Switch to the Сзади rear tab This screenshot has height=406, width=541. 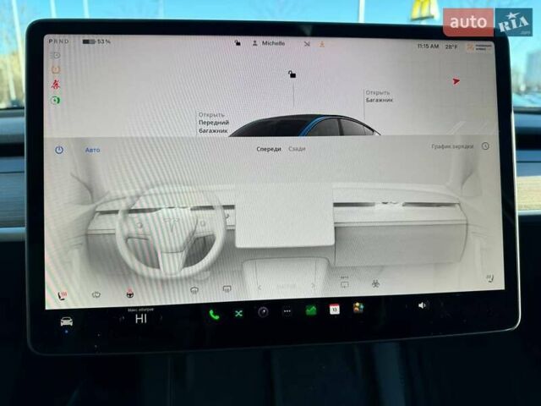pos(297,149)
